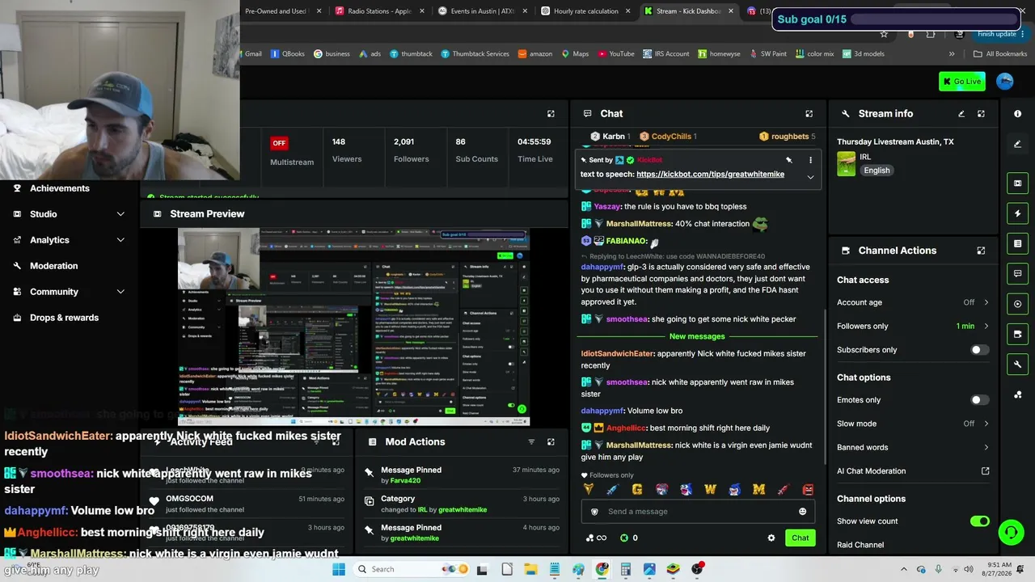Click the Send a message input field
This screenshot has width=1035, height=582.
[698, 512]
